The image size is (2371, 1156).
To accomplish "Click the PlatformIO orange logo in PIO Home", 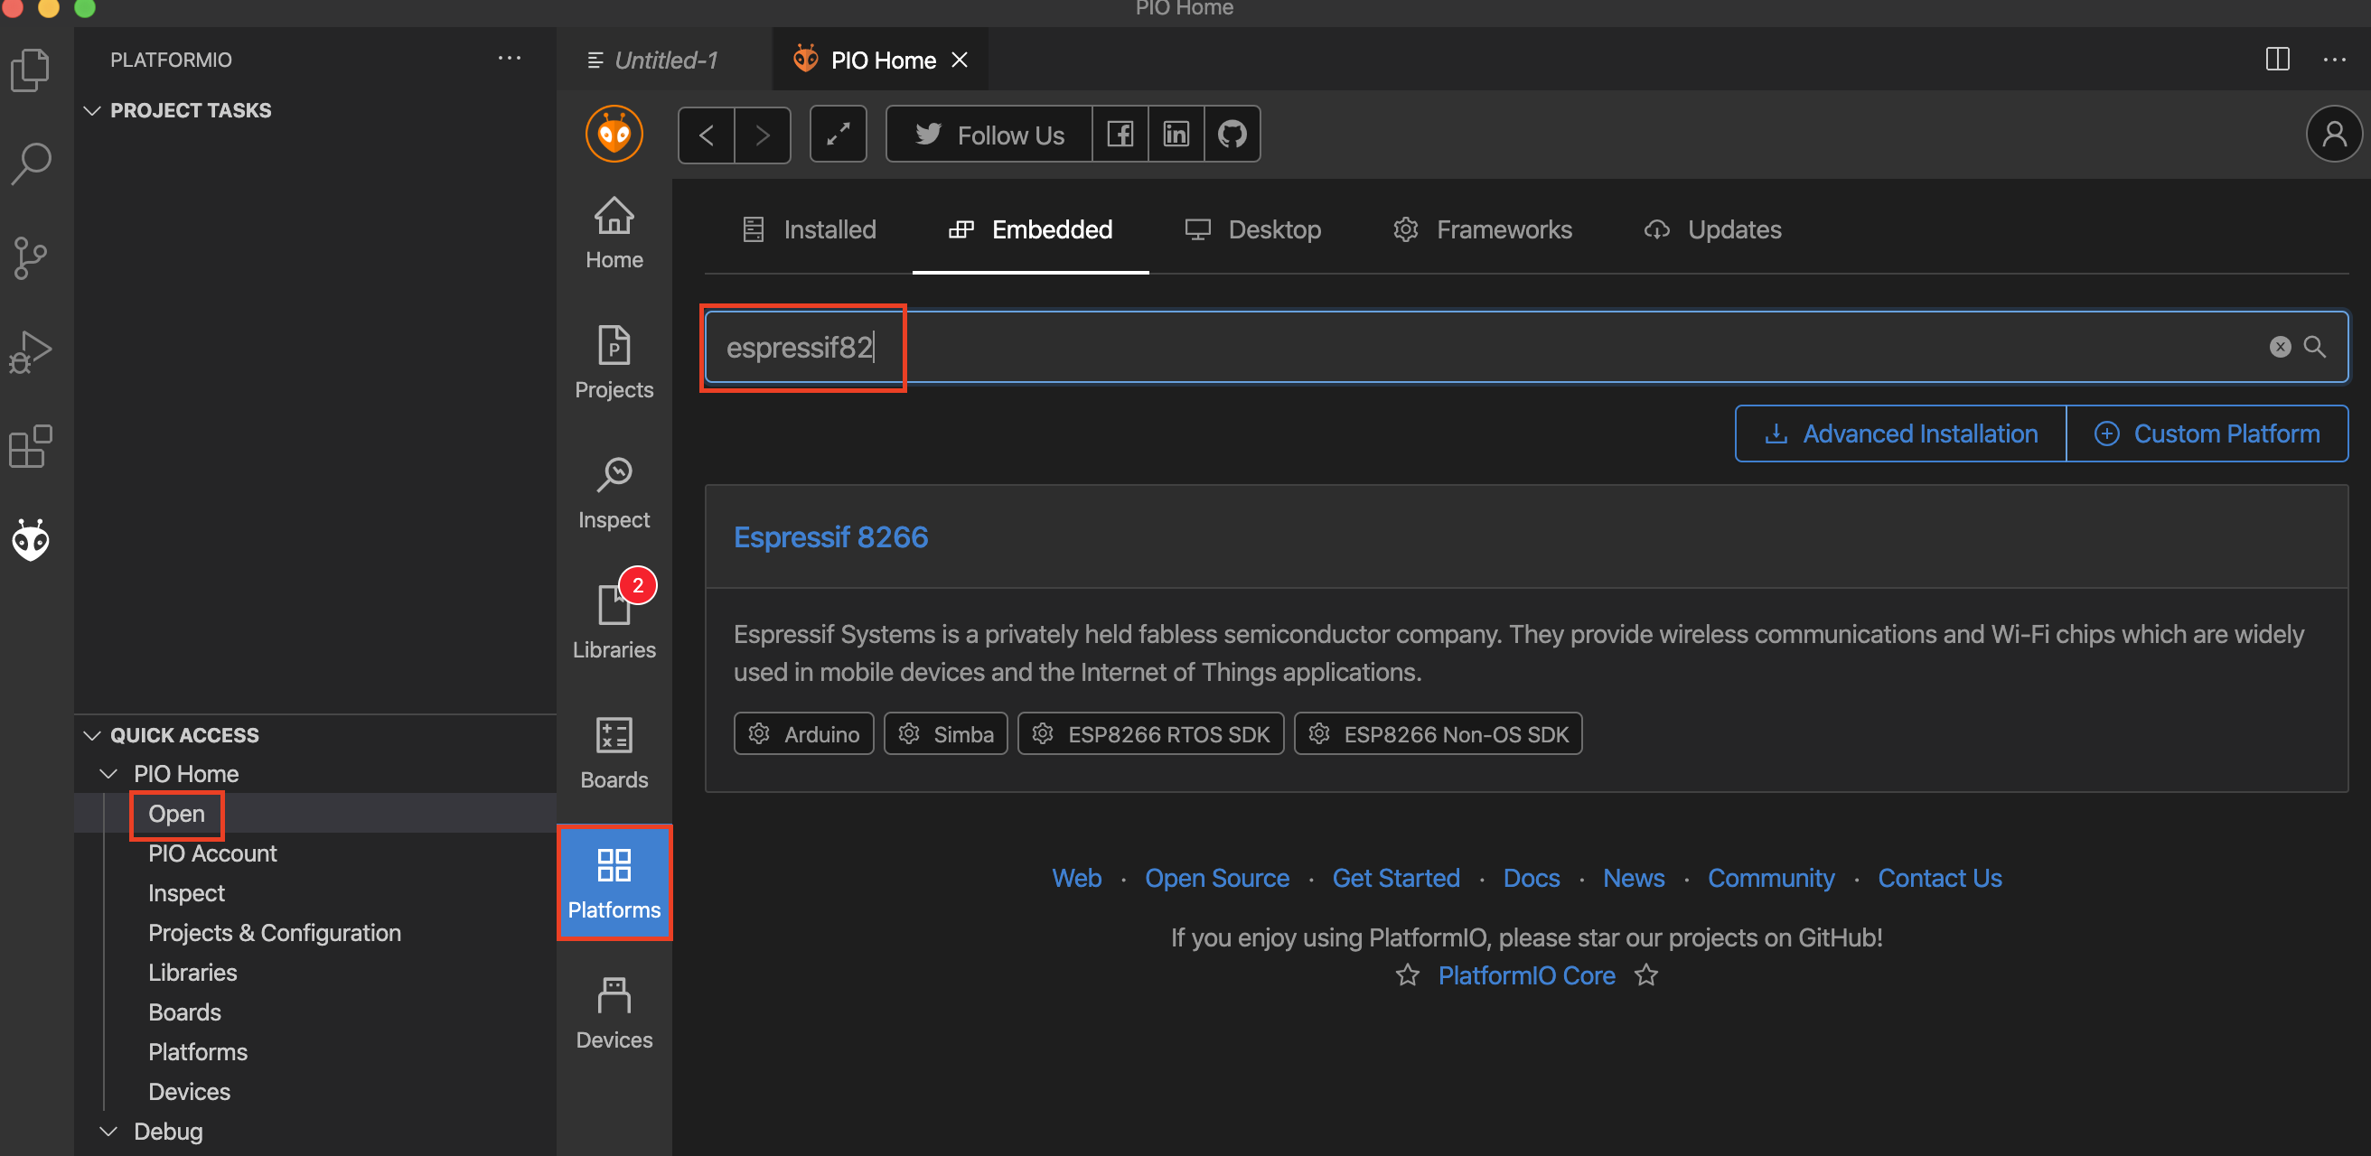I will 614,135.
